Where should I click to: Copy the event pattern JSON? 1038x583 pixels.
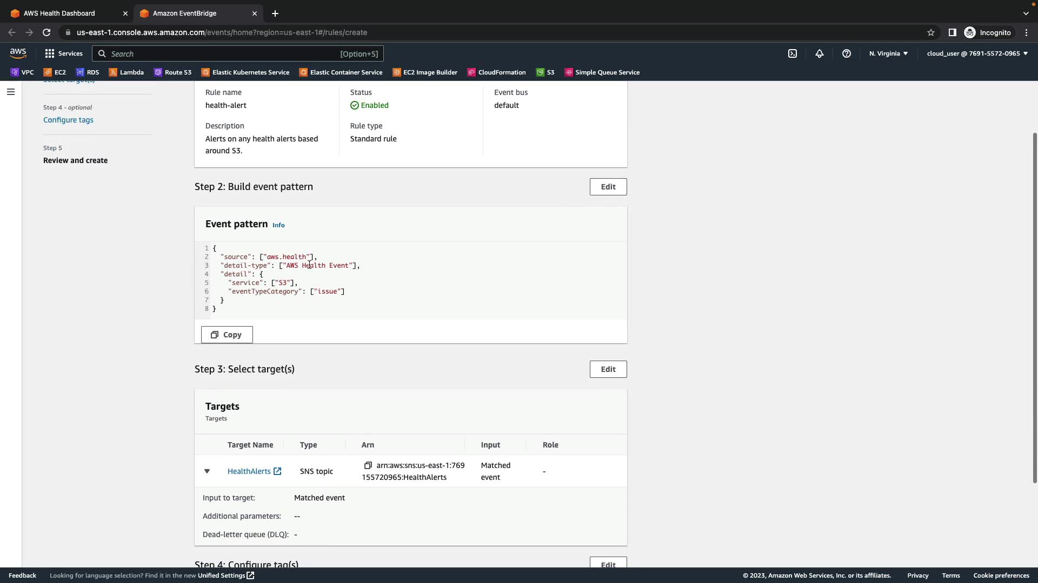pyautogui.click(x=227, y=335)
